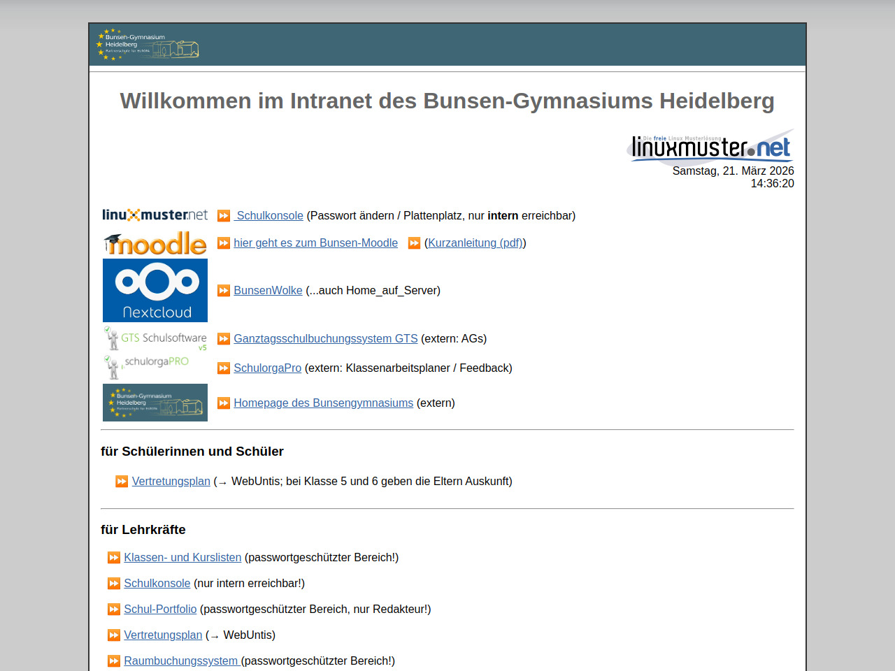Open the Schulkonsole link with password note
This screenshot has height=671, width=895.
click(x=269, y=216)
